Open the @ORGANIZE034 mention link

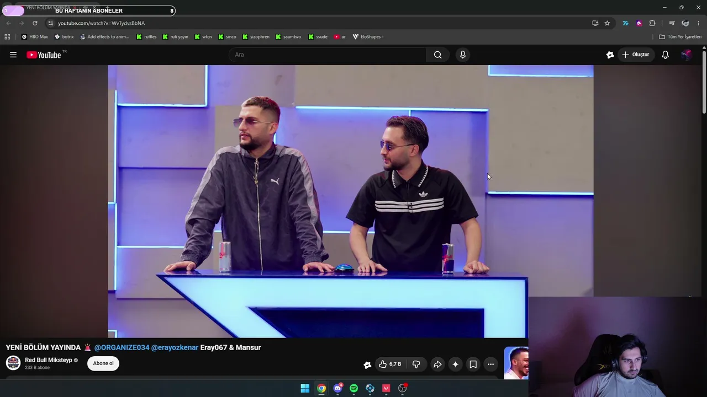tap(122, 347)
